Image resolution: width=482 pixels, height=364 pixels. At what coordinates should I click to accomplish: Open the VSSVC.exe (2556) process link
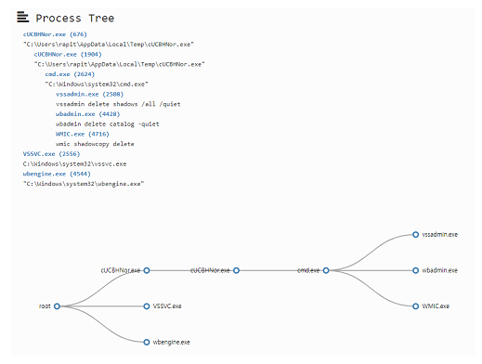[51, 154]
